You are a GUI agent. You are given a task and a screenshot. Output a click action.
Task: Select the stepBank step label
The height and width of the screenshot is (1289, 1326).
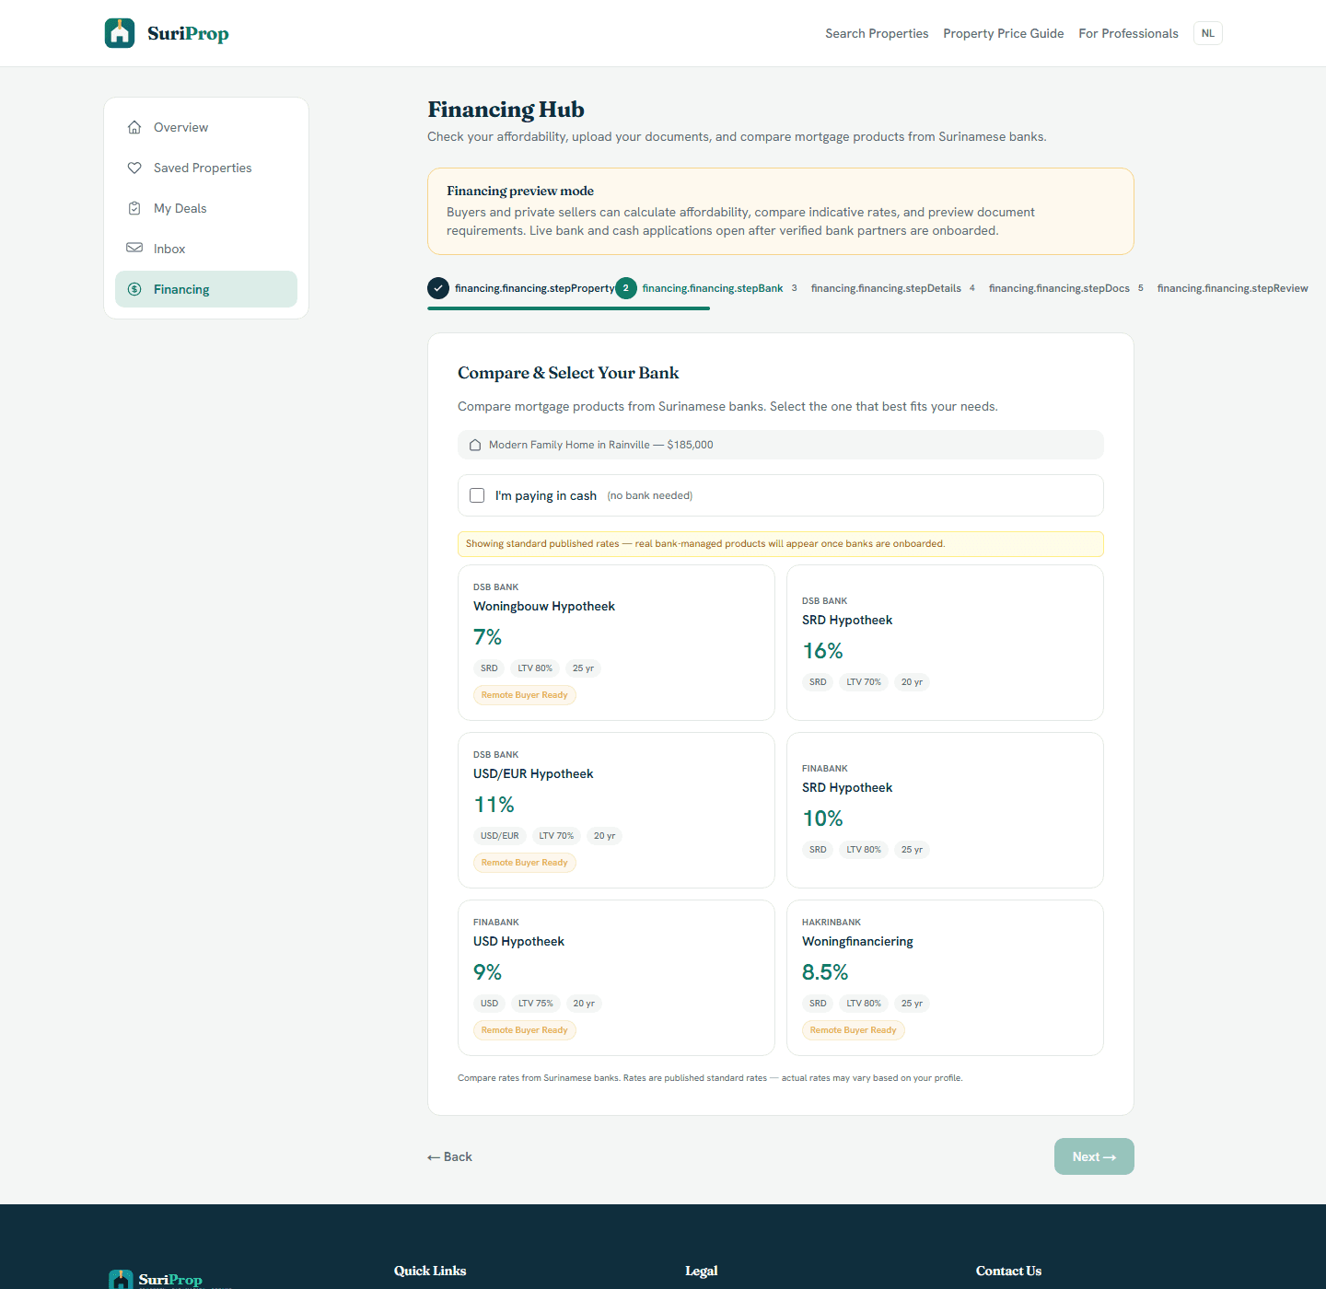point(713,288)
